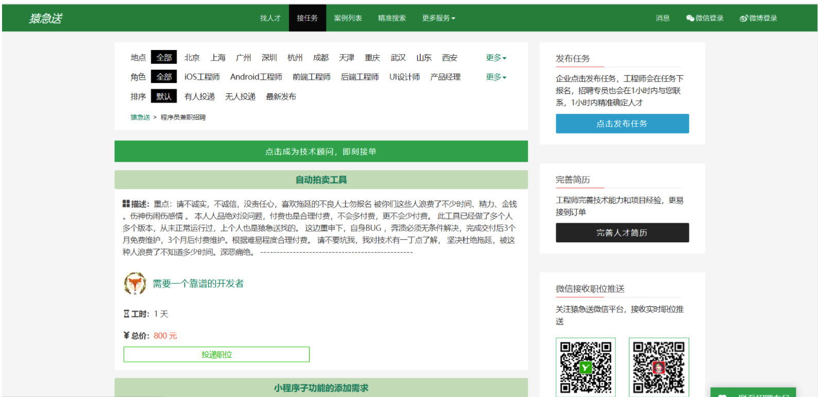Expand 更多 in the 角色 row
818x397 pixels.
(x=496, y=77)
